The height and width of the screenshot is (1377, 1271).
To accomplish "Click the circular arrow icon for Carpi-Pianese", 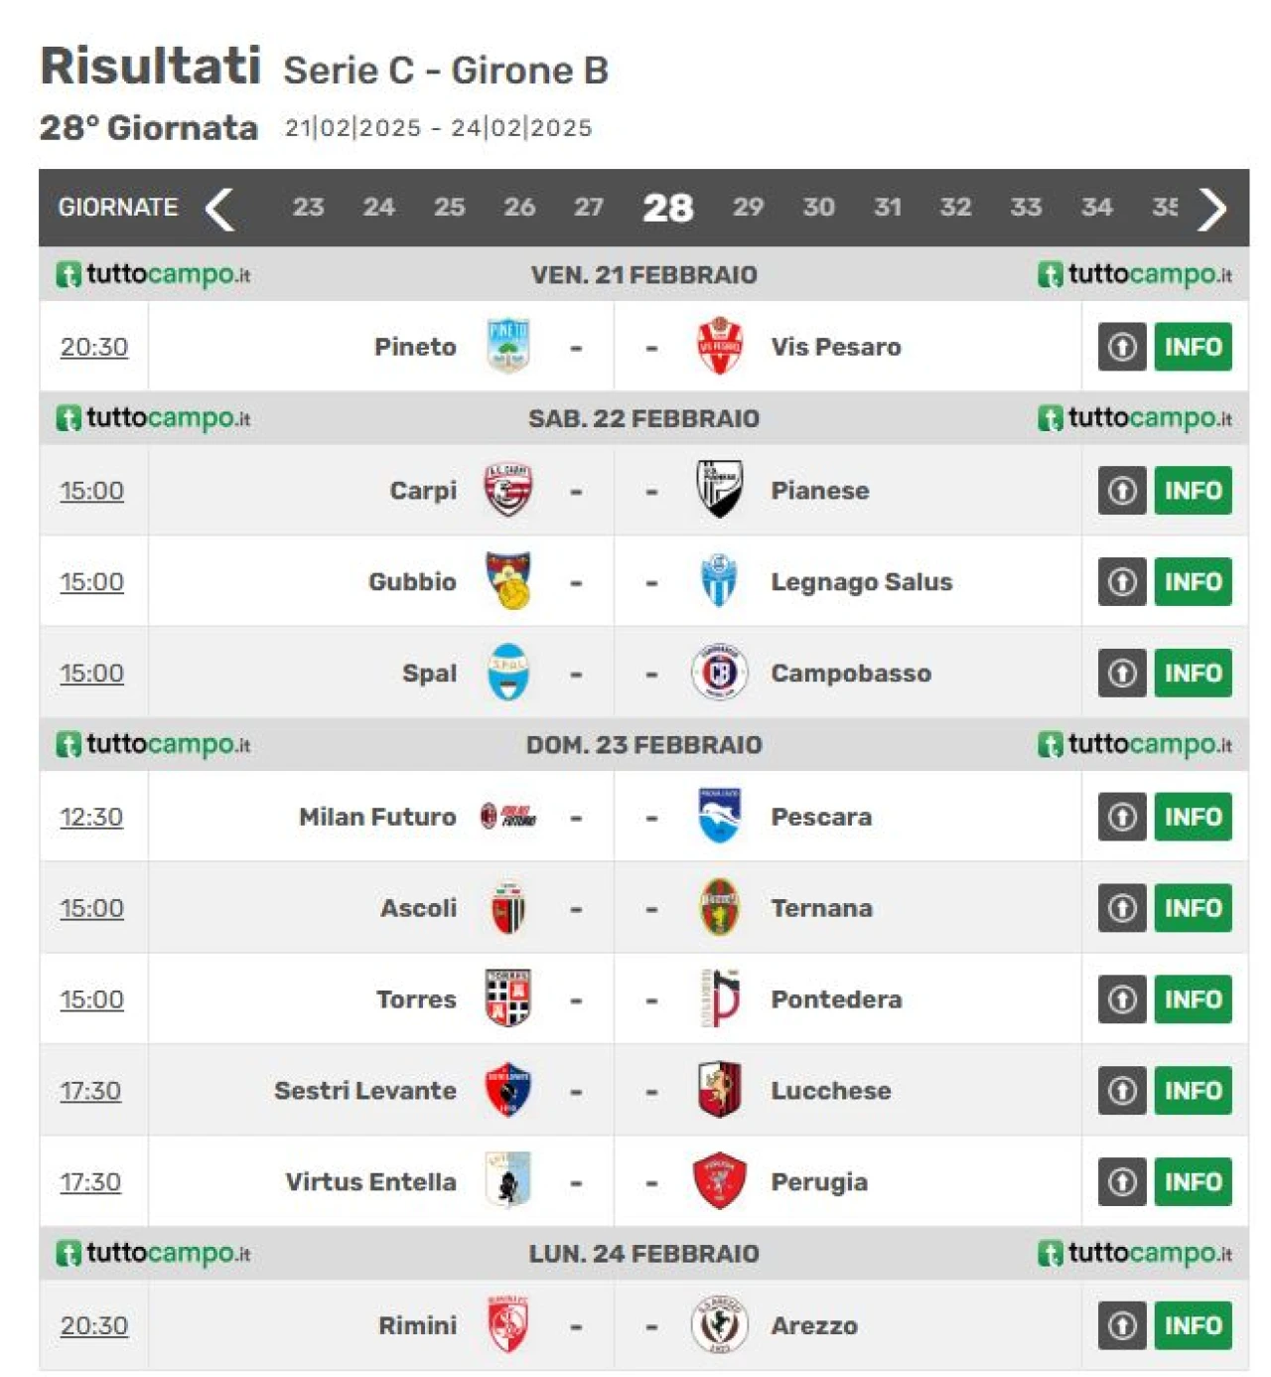I will [1122, 490].
